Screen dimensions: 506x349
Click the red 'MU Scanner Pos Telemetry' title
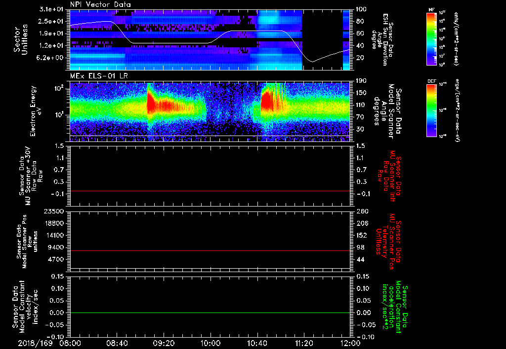click(x=389, y=242)
